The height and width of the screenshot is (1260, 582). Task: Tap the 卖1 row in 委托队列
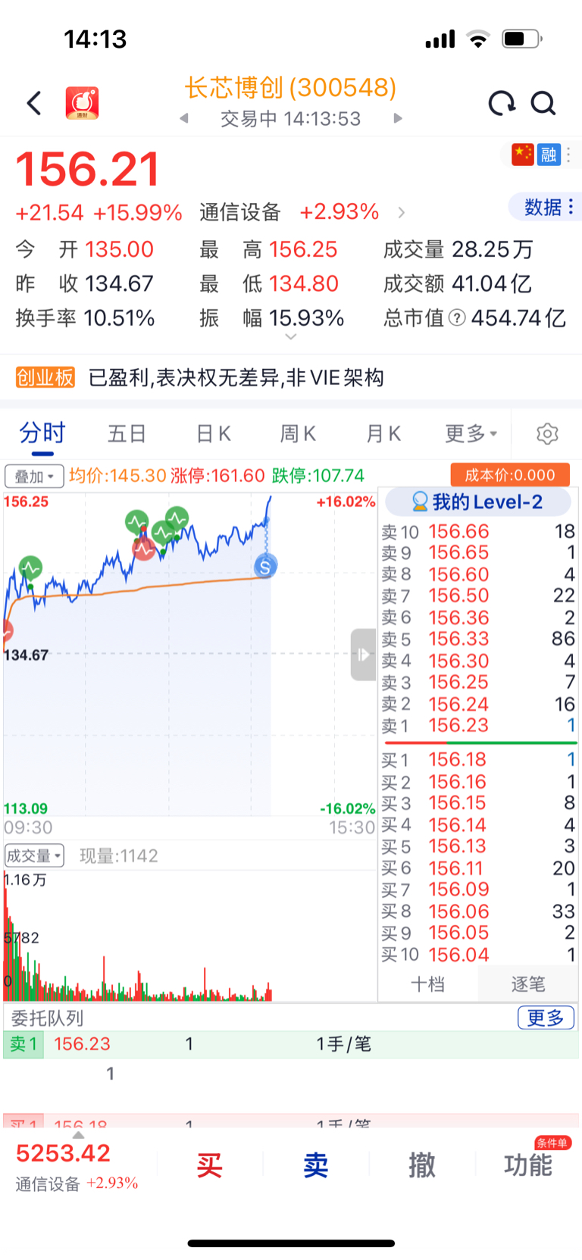point(291,1044)
